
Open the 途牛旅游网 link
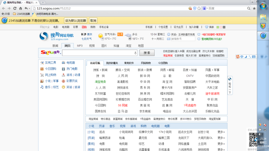point(212,94)
